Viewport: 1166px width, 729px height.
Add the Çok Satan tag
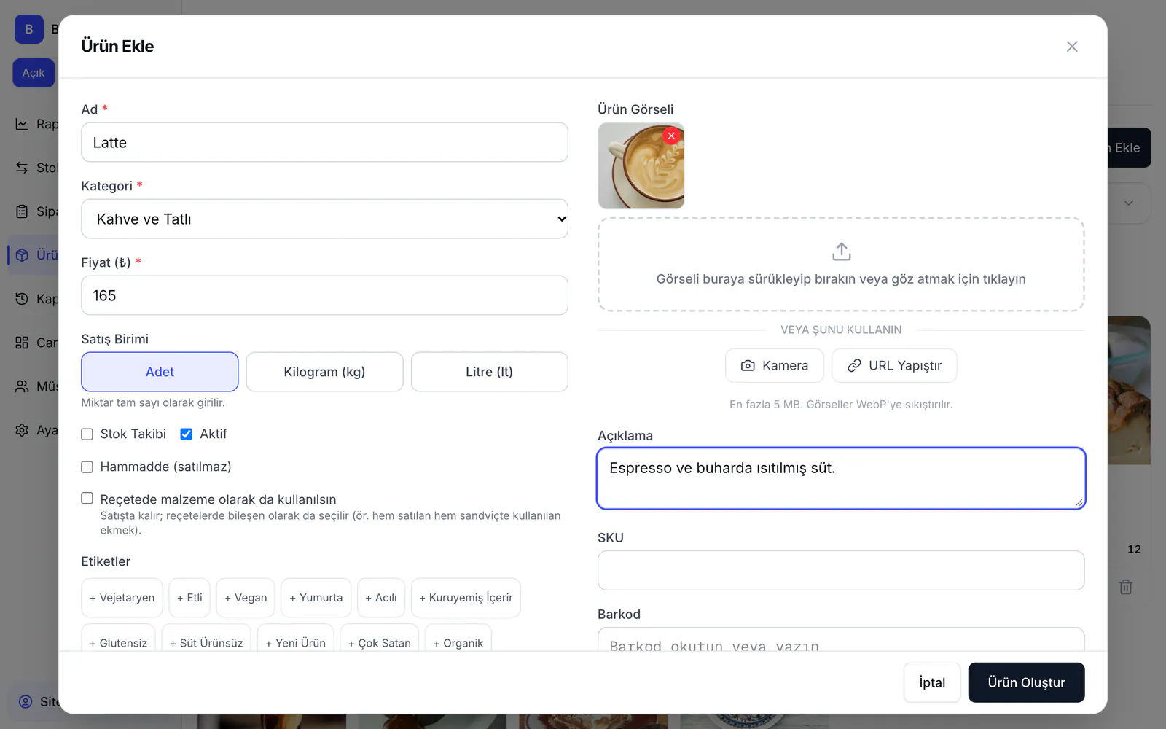pos(379,638)
